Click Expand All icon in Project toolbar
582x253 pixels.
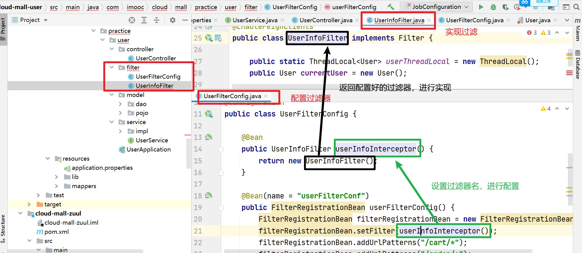coord(144,20)
